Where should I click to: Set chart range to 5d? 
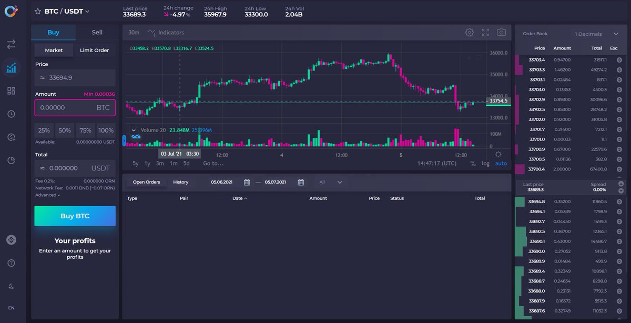(186, 164)
